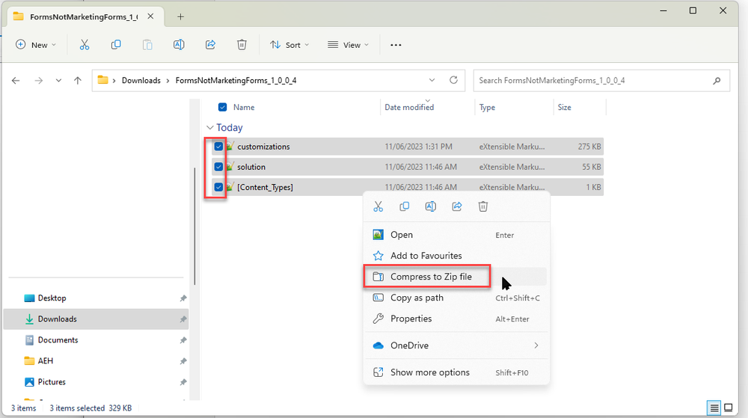Expand the address bar history dropdown
The image size is (748, 418).
click(x=432, y=80)
